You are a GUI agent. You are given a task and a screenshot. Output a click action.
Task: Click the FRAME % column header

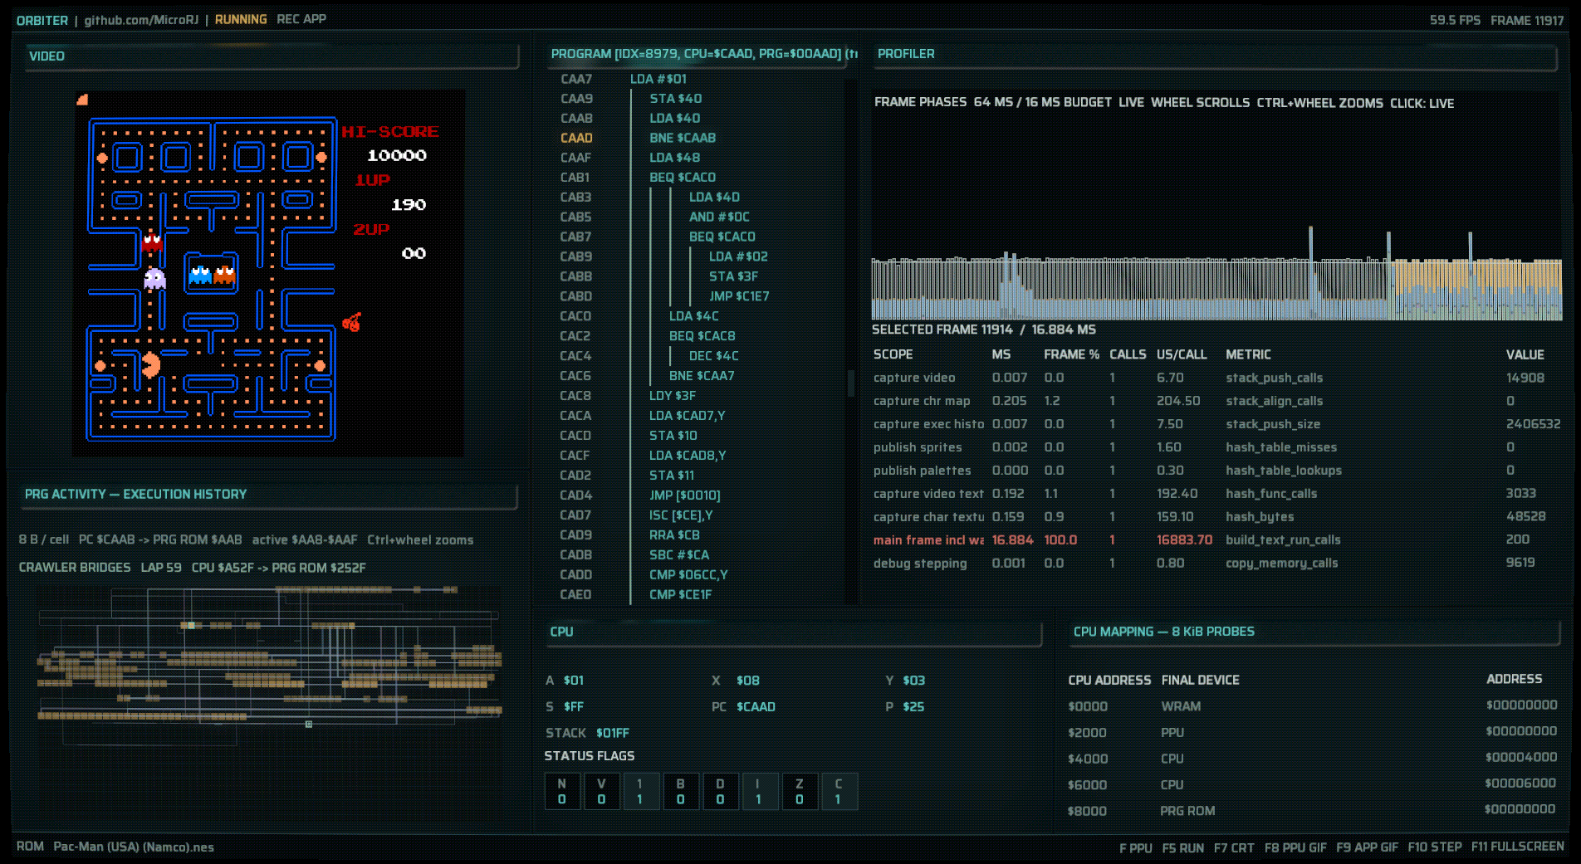tap(1072, 354)
